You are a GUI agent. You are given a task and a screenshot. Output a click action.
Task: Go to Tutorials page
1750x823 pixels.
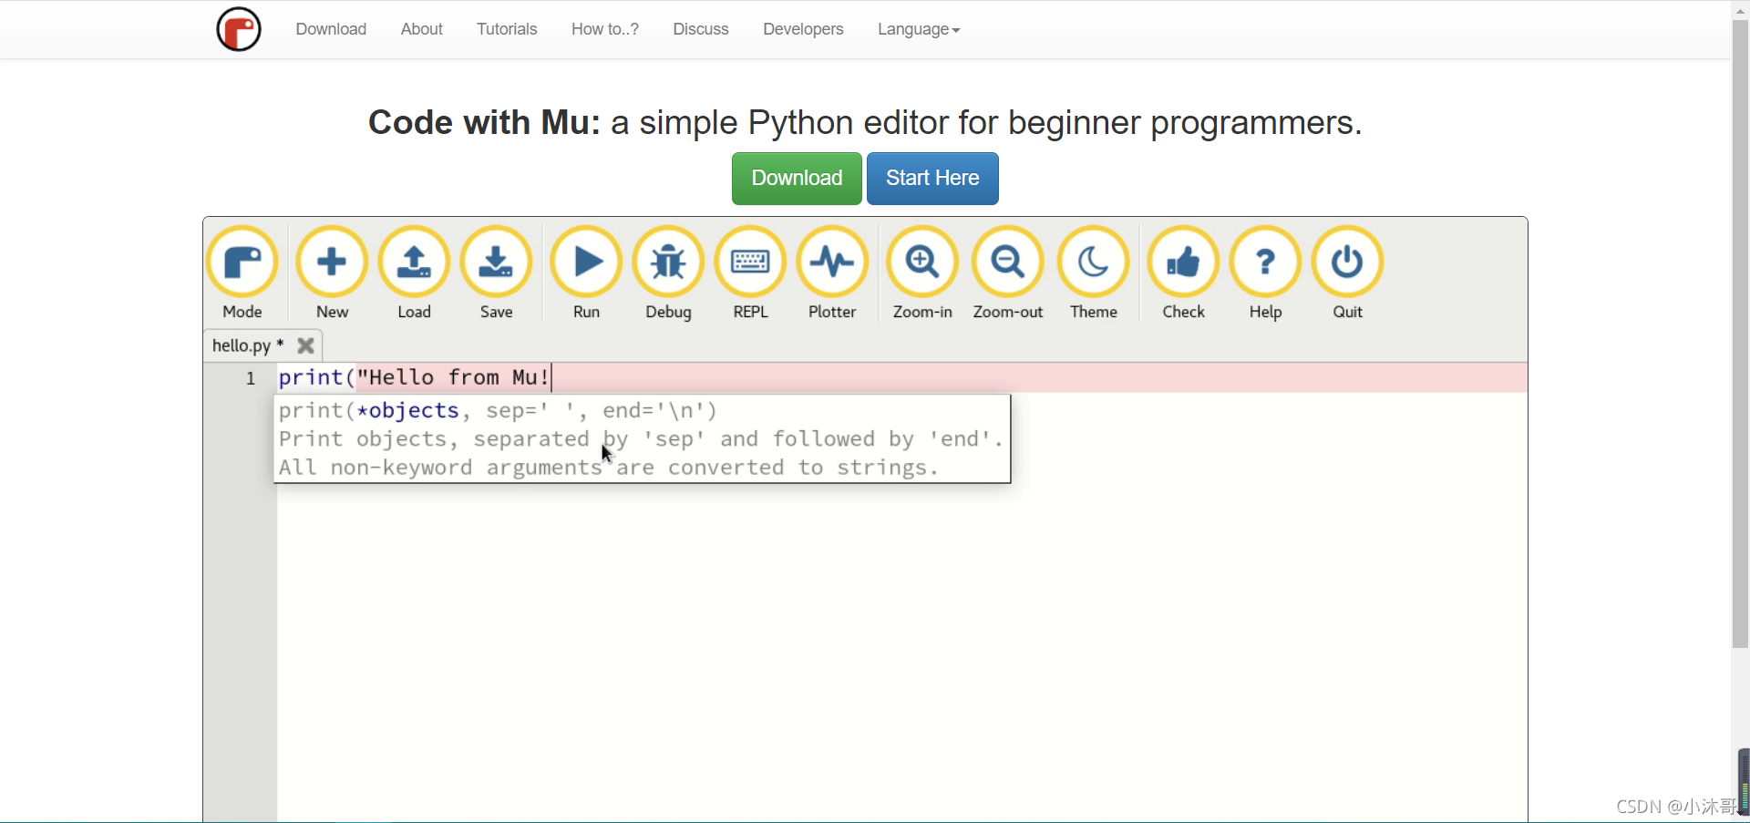(x=507, y=29)
